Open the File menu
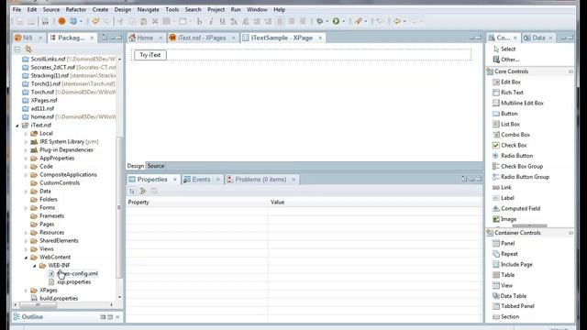Screen dimensions: 587x330 (17, 9)
